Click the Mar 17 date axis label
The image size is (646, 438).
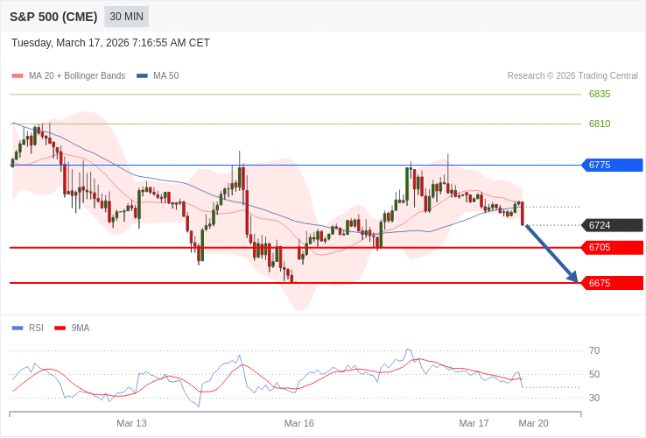474,423
